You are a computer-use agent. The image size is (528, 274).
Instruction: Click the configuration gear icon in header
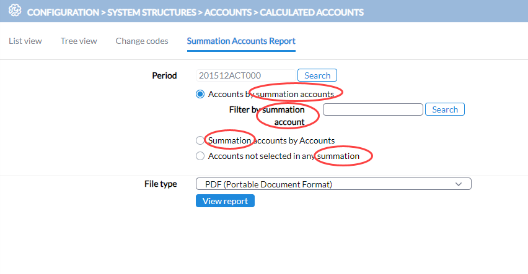point(15,11)
